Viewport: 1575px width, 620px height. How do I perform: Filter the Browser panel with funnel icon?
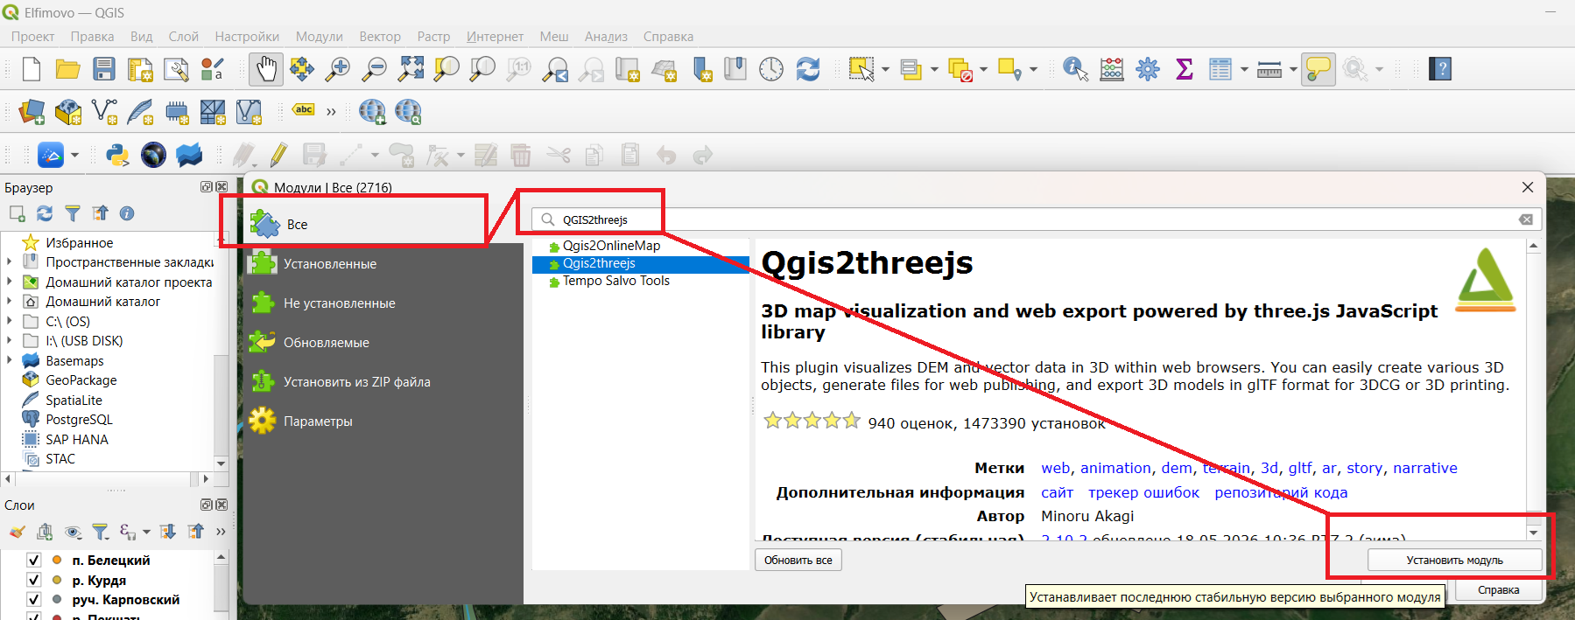[73, 213]
